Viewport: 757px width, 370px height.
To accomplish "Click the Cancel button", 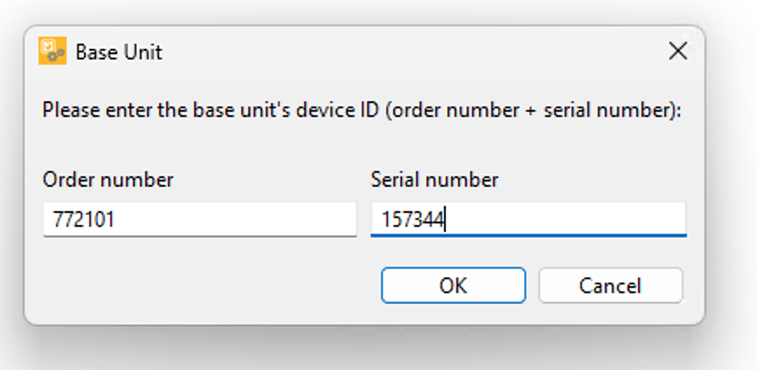I will [610, 285].
